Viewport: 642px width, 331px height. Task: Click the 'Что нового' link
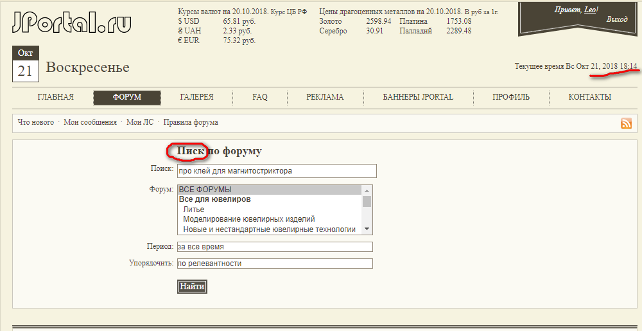pos(35,122)
